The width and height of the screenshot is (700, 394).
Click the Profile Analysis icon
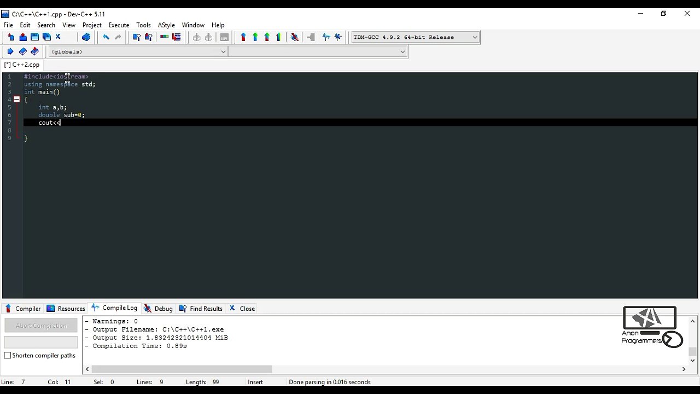[326, 37]
